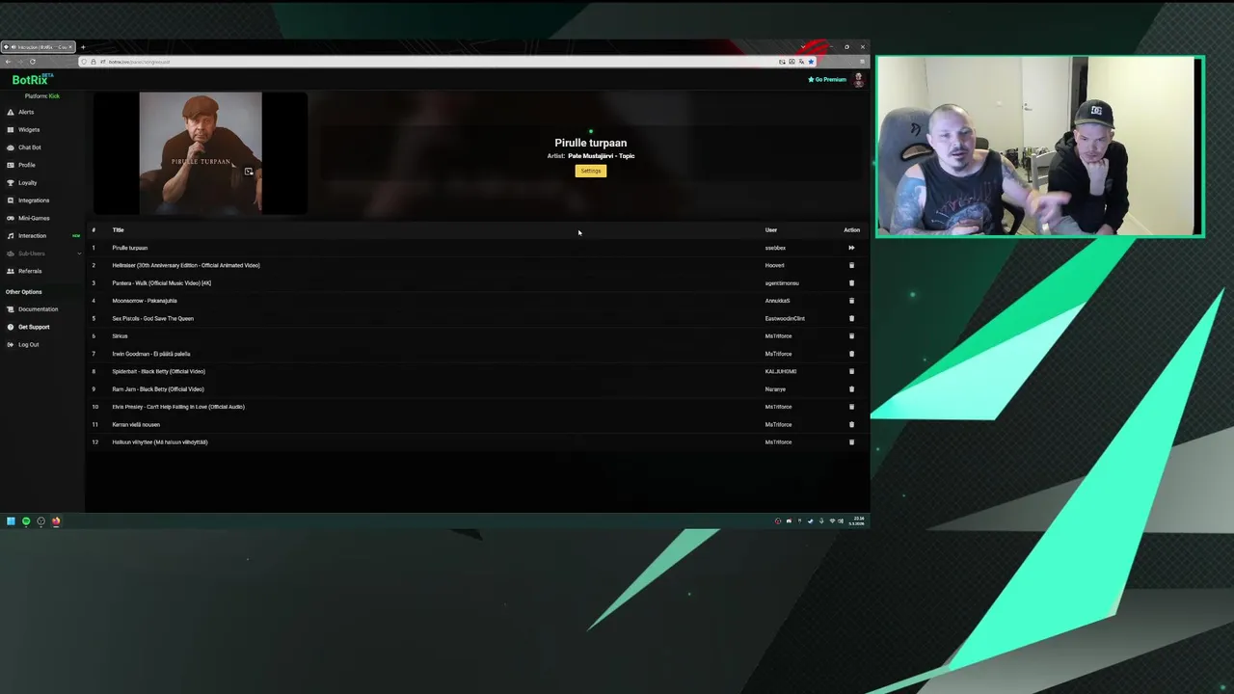The width and height of the screenshot is (1234, 694).
Task: Select the BotRix Interaction browser tab
Action: click(x=39, y=47)
